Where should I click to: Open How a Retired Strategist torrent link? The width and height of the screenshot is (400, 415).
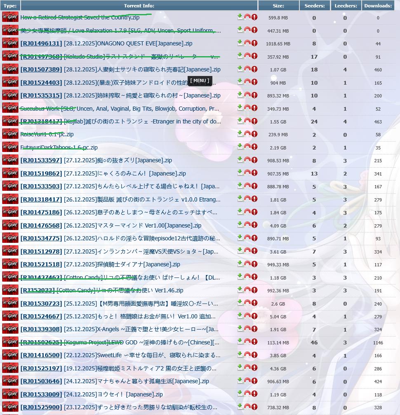point(80,17)
